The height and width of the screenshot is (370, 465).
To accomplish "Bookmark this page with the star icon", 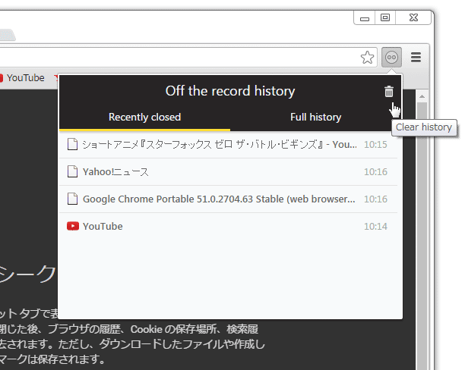I will [x=367, y=58].
